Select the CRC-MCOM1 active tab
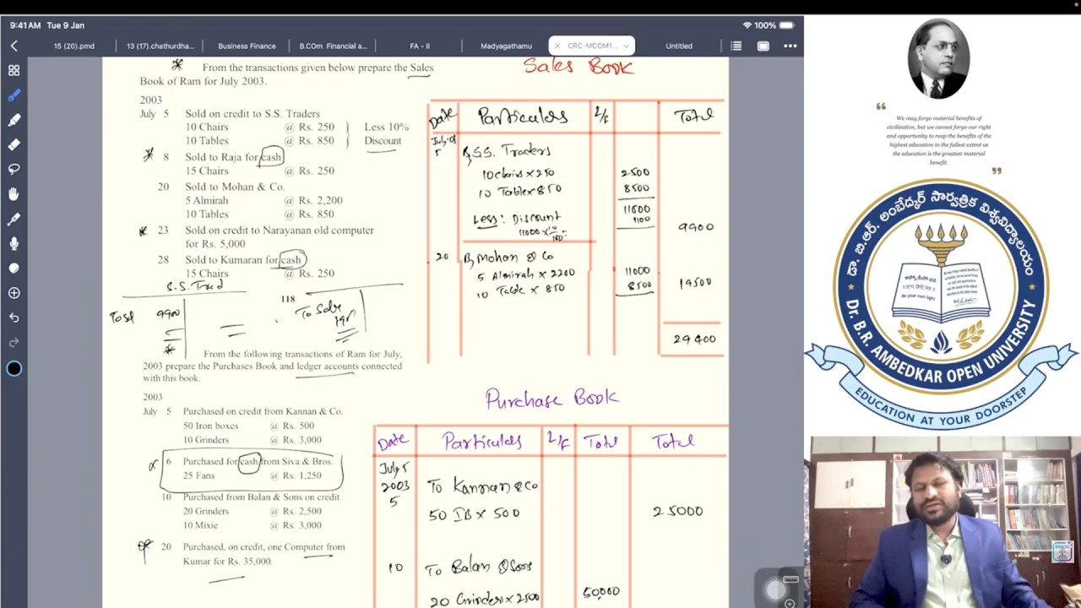Image resolution: width=1081 pixels, height=608 pixels. click(592, 46)
